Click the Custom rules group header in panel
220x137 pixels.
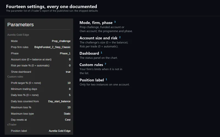pos(15,77)
